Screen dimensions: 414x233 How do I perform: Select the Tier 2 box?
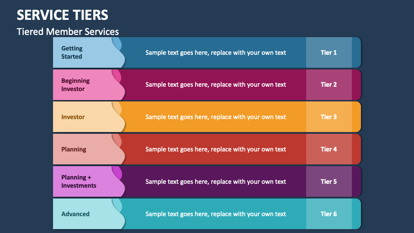(x=329, y=85)
